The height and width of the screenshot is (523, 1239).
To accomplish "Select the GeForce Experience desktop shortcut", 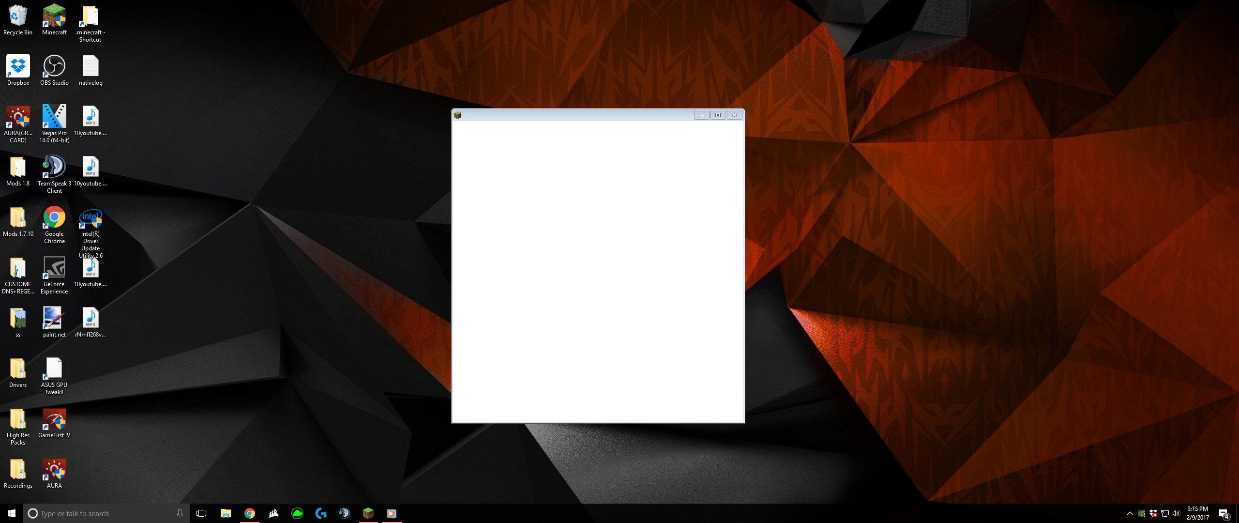I will [x=54, y=268].
